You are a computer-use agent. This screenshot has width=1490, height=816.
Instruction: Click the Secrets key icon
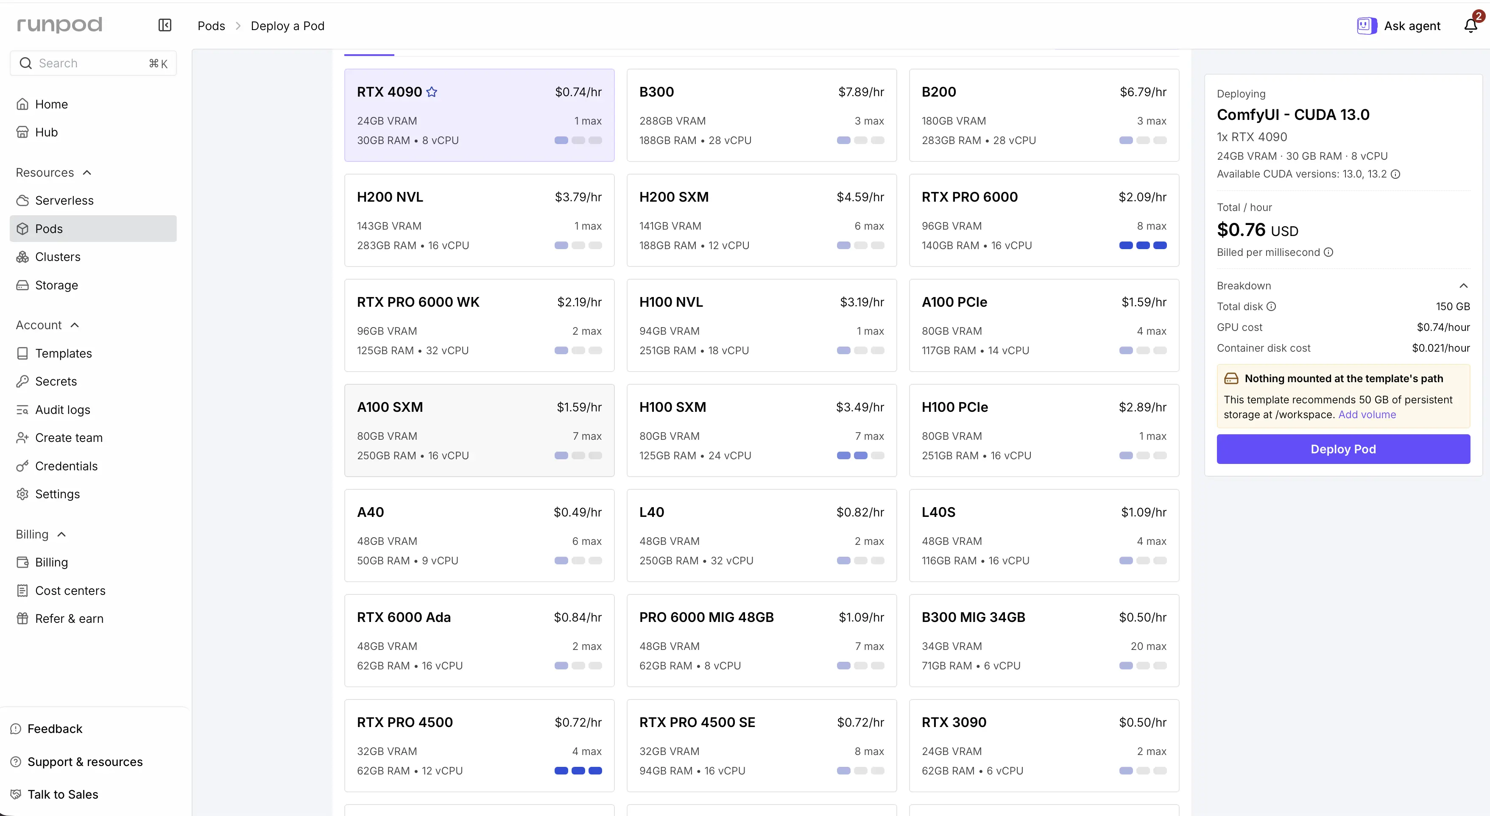(22, 381)
